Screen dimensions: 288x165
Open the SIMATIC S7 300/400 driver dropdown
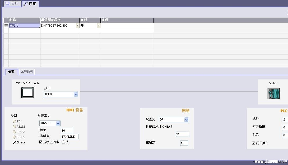pos(78,26)
